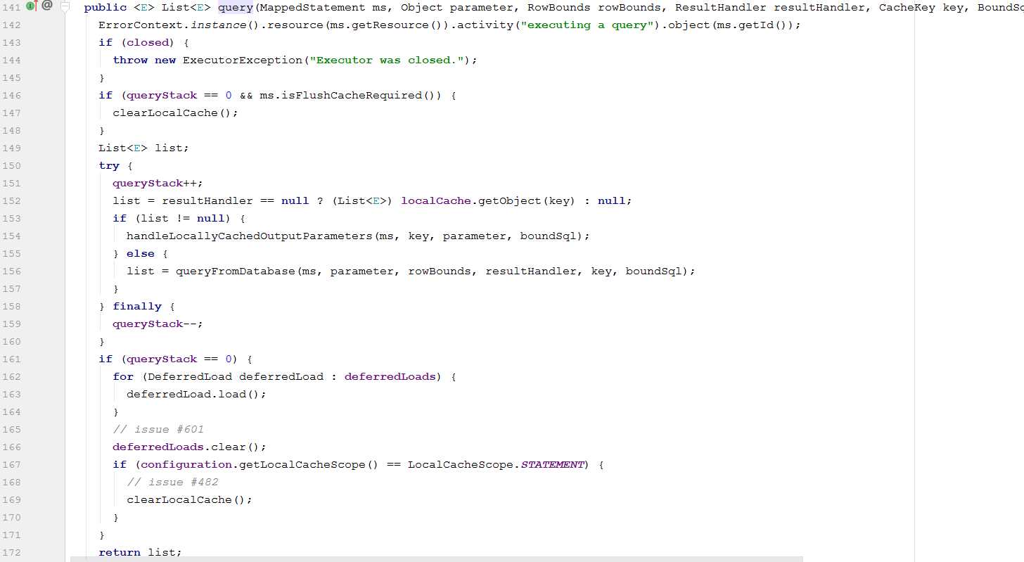1024x562 pixels.
Task: Click CacheKey type in the method signature
Action: 907,8
